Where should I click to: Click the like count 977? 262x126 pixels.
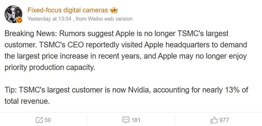point(224,120)
